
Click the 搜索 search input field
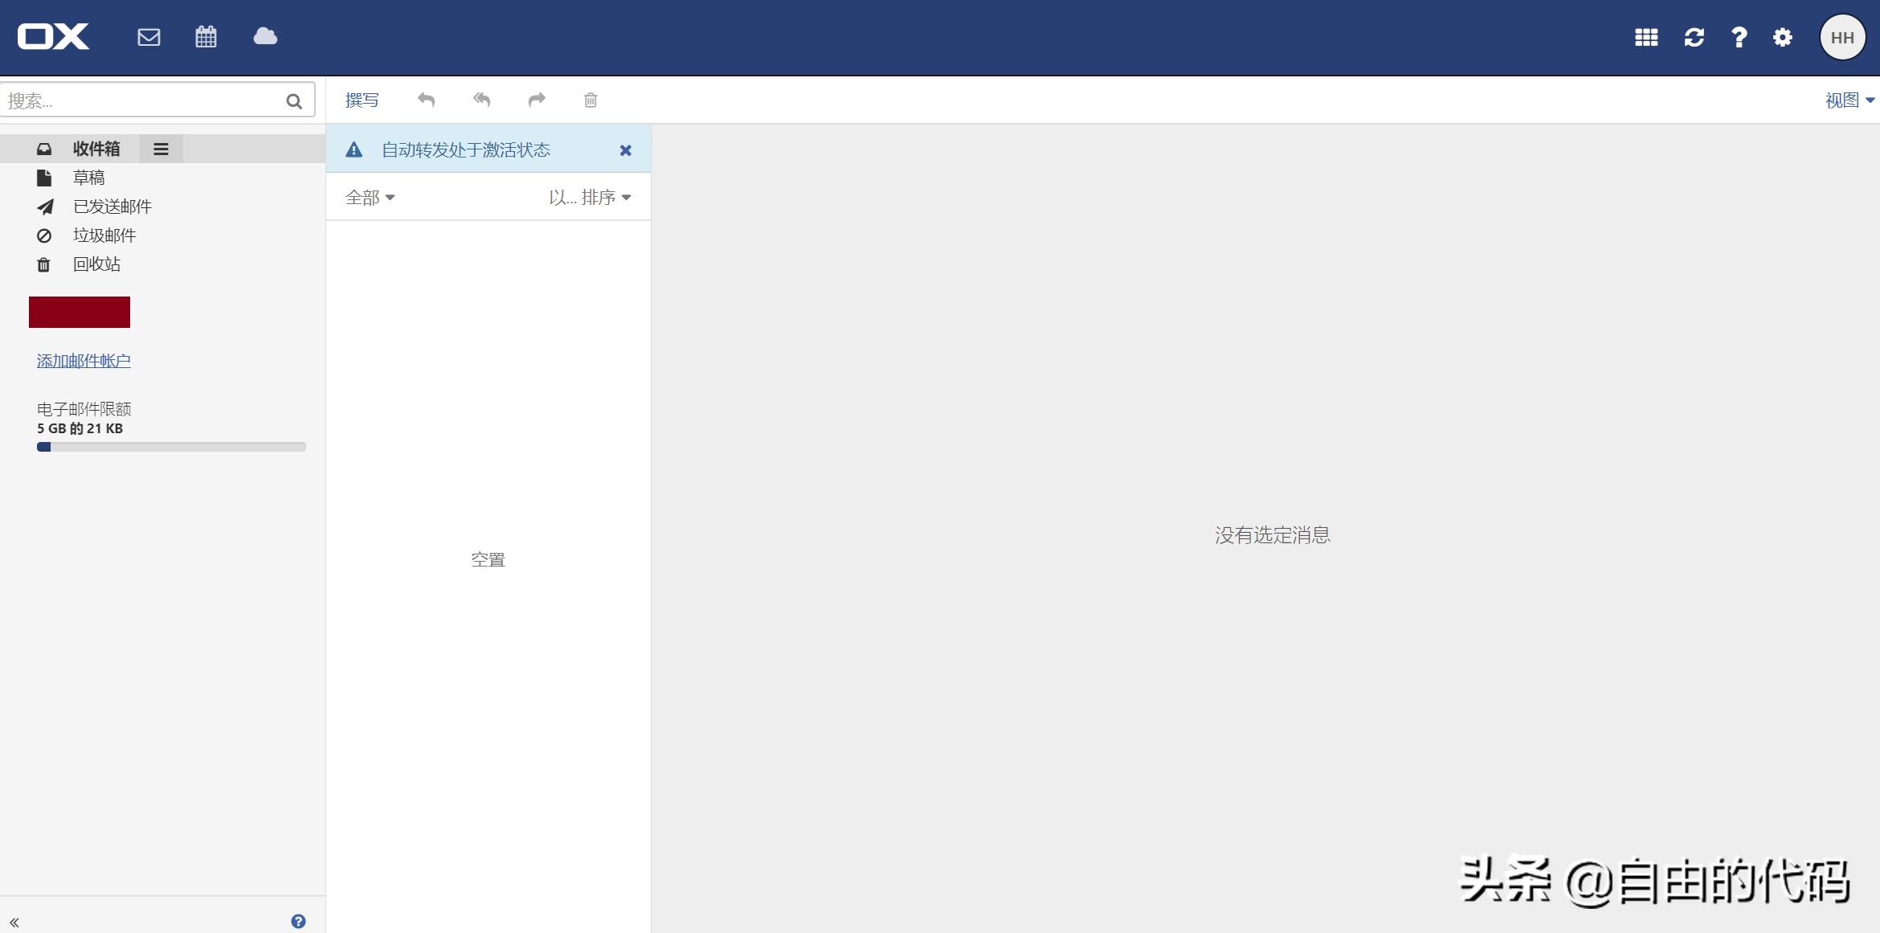[141, 100]
